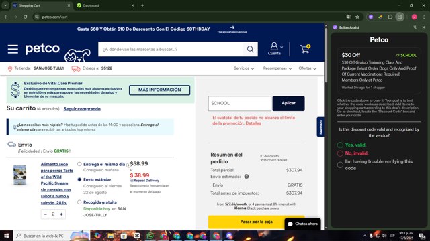Select Envío estándar option
This screenshot has height=241, width=430.
click(x=79, y=179)
